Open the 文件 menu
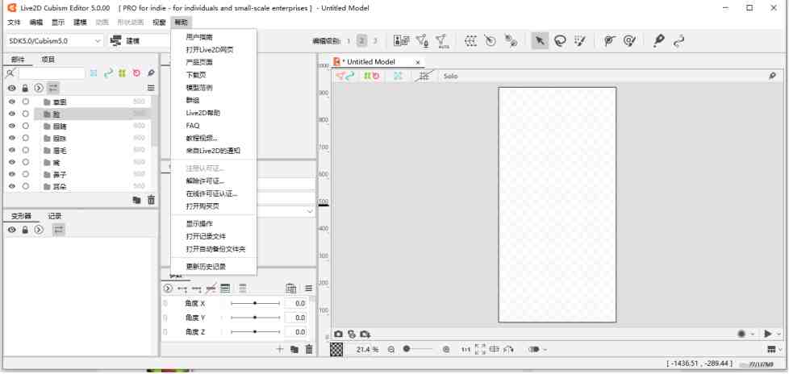Viewport: 789px width, 374px height. tap(14, 22)
